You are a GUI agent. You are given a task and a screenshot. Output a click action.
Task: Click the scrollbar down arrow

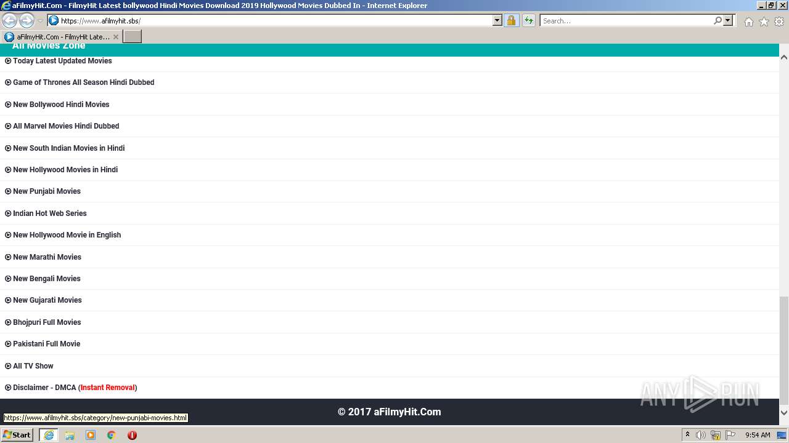pos(784,412)
